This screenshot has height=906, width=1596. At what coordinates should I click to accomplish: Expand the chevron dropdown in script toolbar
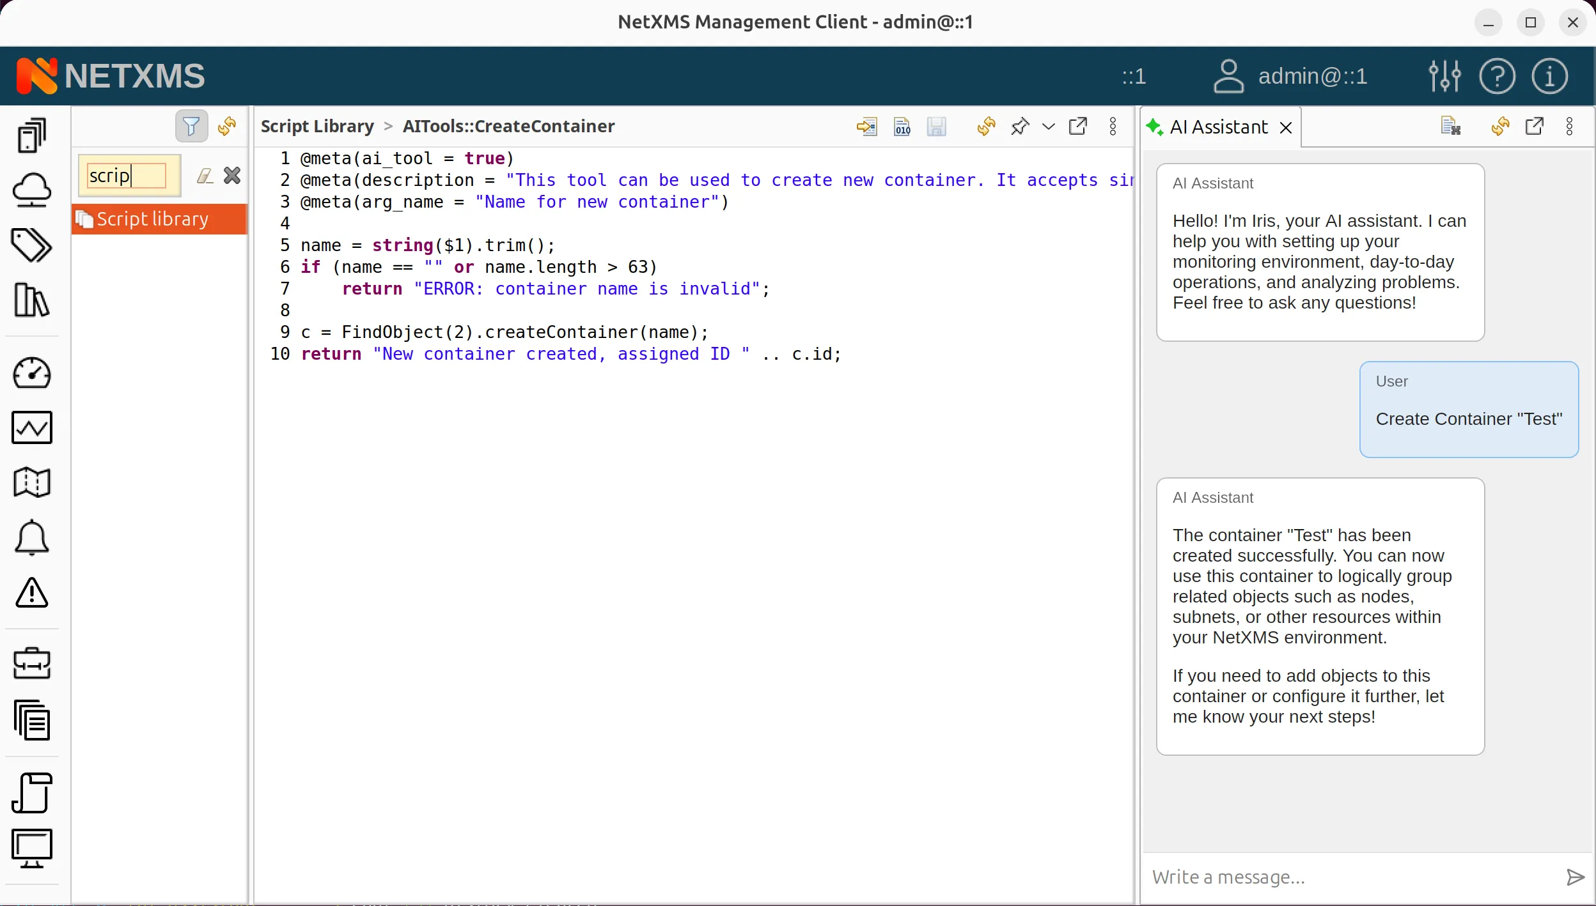pyautogui.click(x=1047, y=127)
